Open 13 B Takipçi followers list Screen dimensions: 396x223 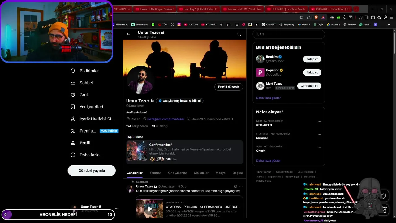pos(160,126)
